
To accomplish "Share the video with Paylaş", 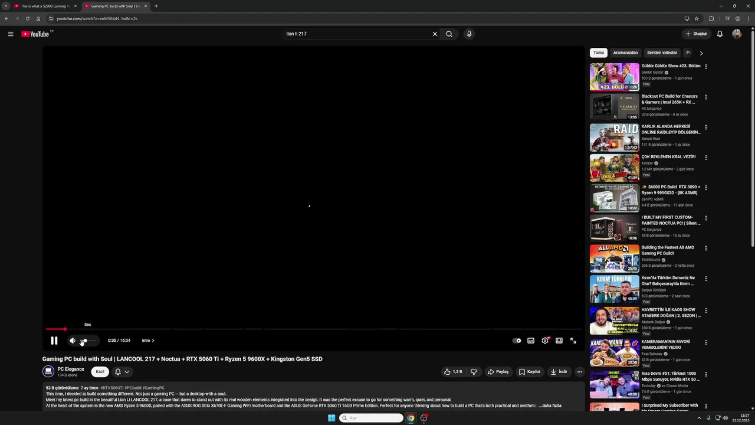I will click(x=498, y=372).
